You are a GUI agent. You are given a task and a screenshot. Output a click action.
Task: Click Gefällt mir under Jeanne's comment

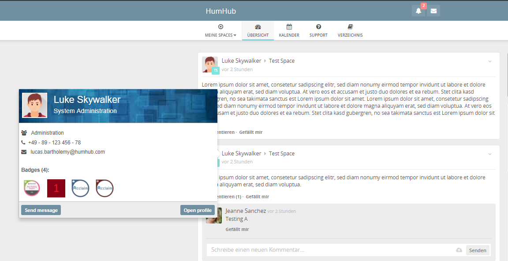coord(237,230)
